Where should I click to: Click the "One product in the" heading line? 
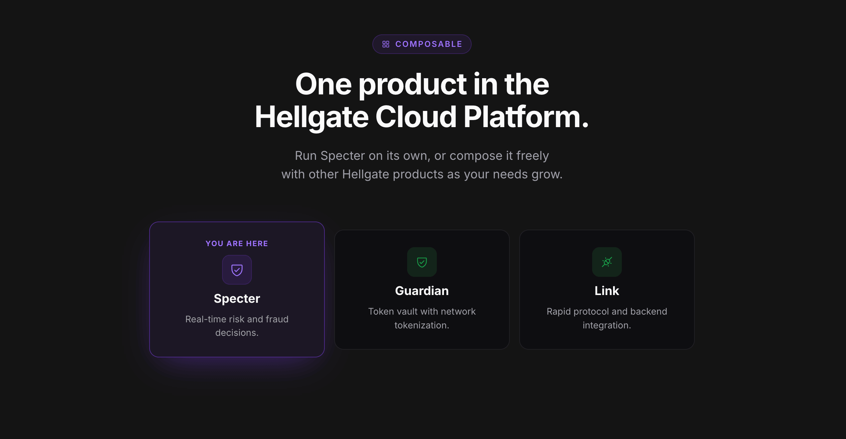pyautogui.click(x=422, y=84)
